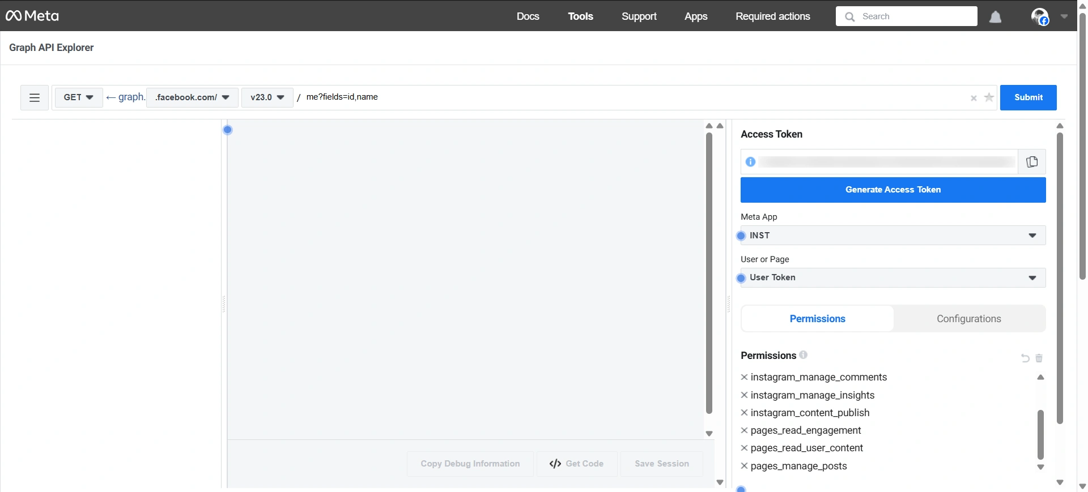Click Generate Access Token
This screenshot has width=1088, height=492.
[893, 190]
